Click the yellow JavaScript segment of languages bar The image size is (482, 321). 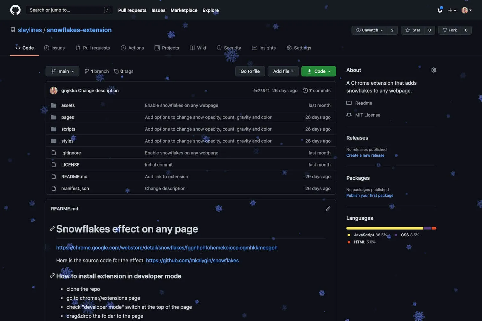point(384,228)
